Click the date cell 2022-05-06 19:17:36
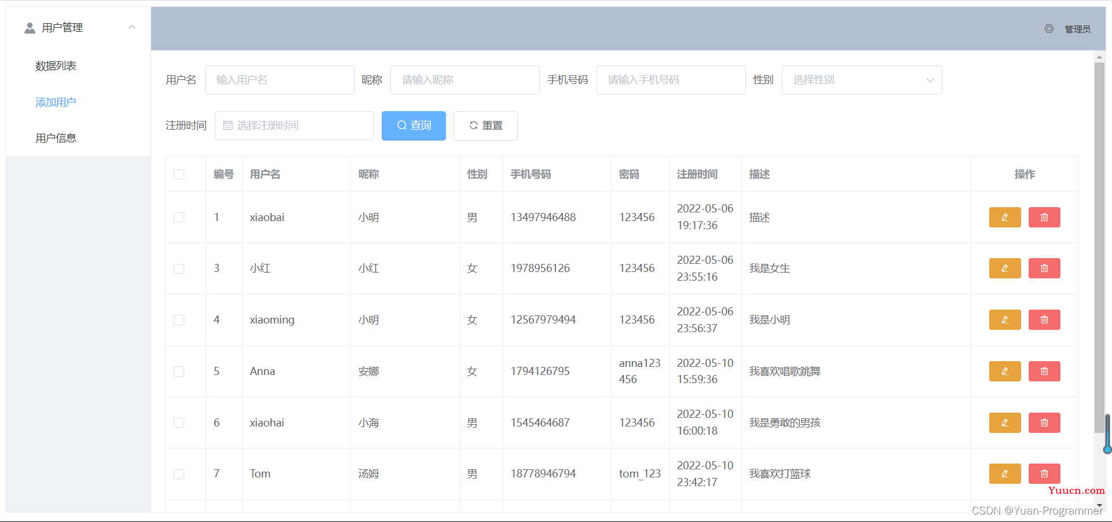 (705, 217)
